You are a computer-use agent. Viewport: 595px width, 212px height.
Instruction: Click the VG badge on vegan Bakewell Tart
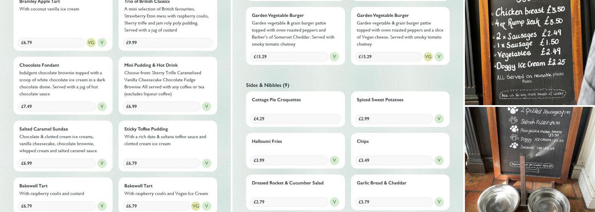[195, 206]
